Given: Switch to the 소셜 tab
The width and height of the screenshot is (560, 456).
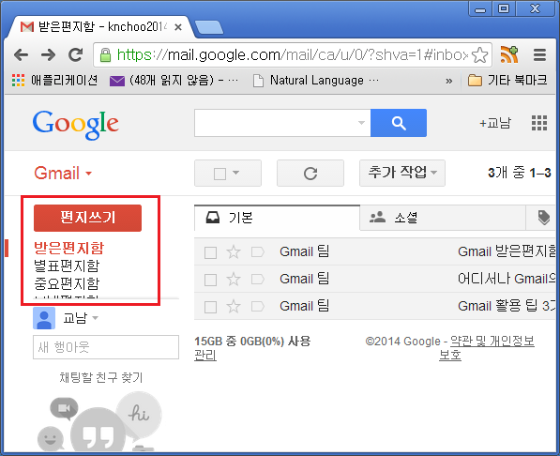Looking at the screenshot, I should [x=443, y=218].
